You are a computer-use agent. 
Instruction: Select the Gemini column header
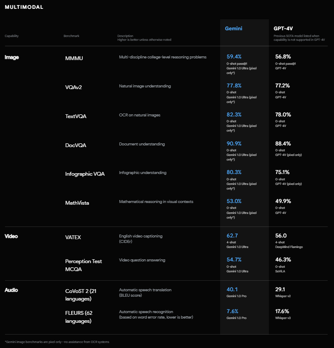234,29
